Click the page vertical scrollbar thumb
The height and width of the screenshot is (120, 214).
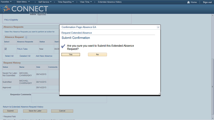click(213, 87)
